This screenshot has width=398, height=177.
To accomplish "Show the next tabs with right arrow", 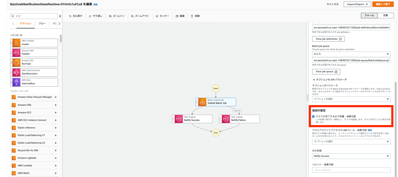I will (x=59, y=24).
